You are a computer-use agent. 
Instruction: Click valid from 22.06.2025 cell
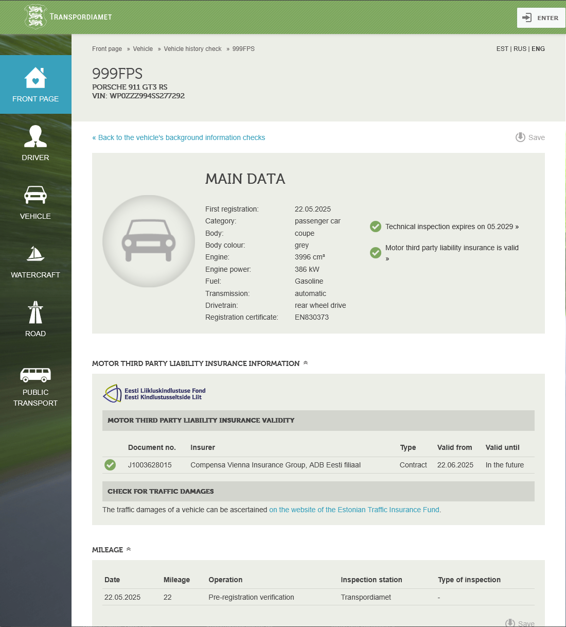pyautogui.click(x=455, y=465)
